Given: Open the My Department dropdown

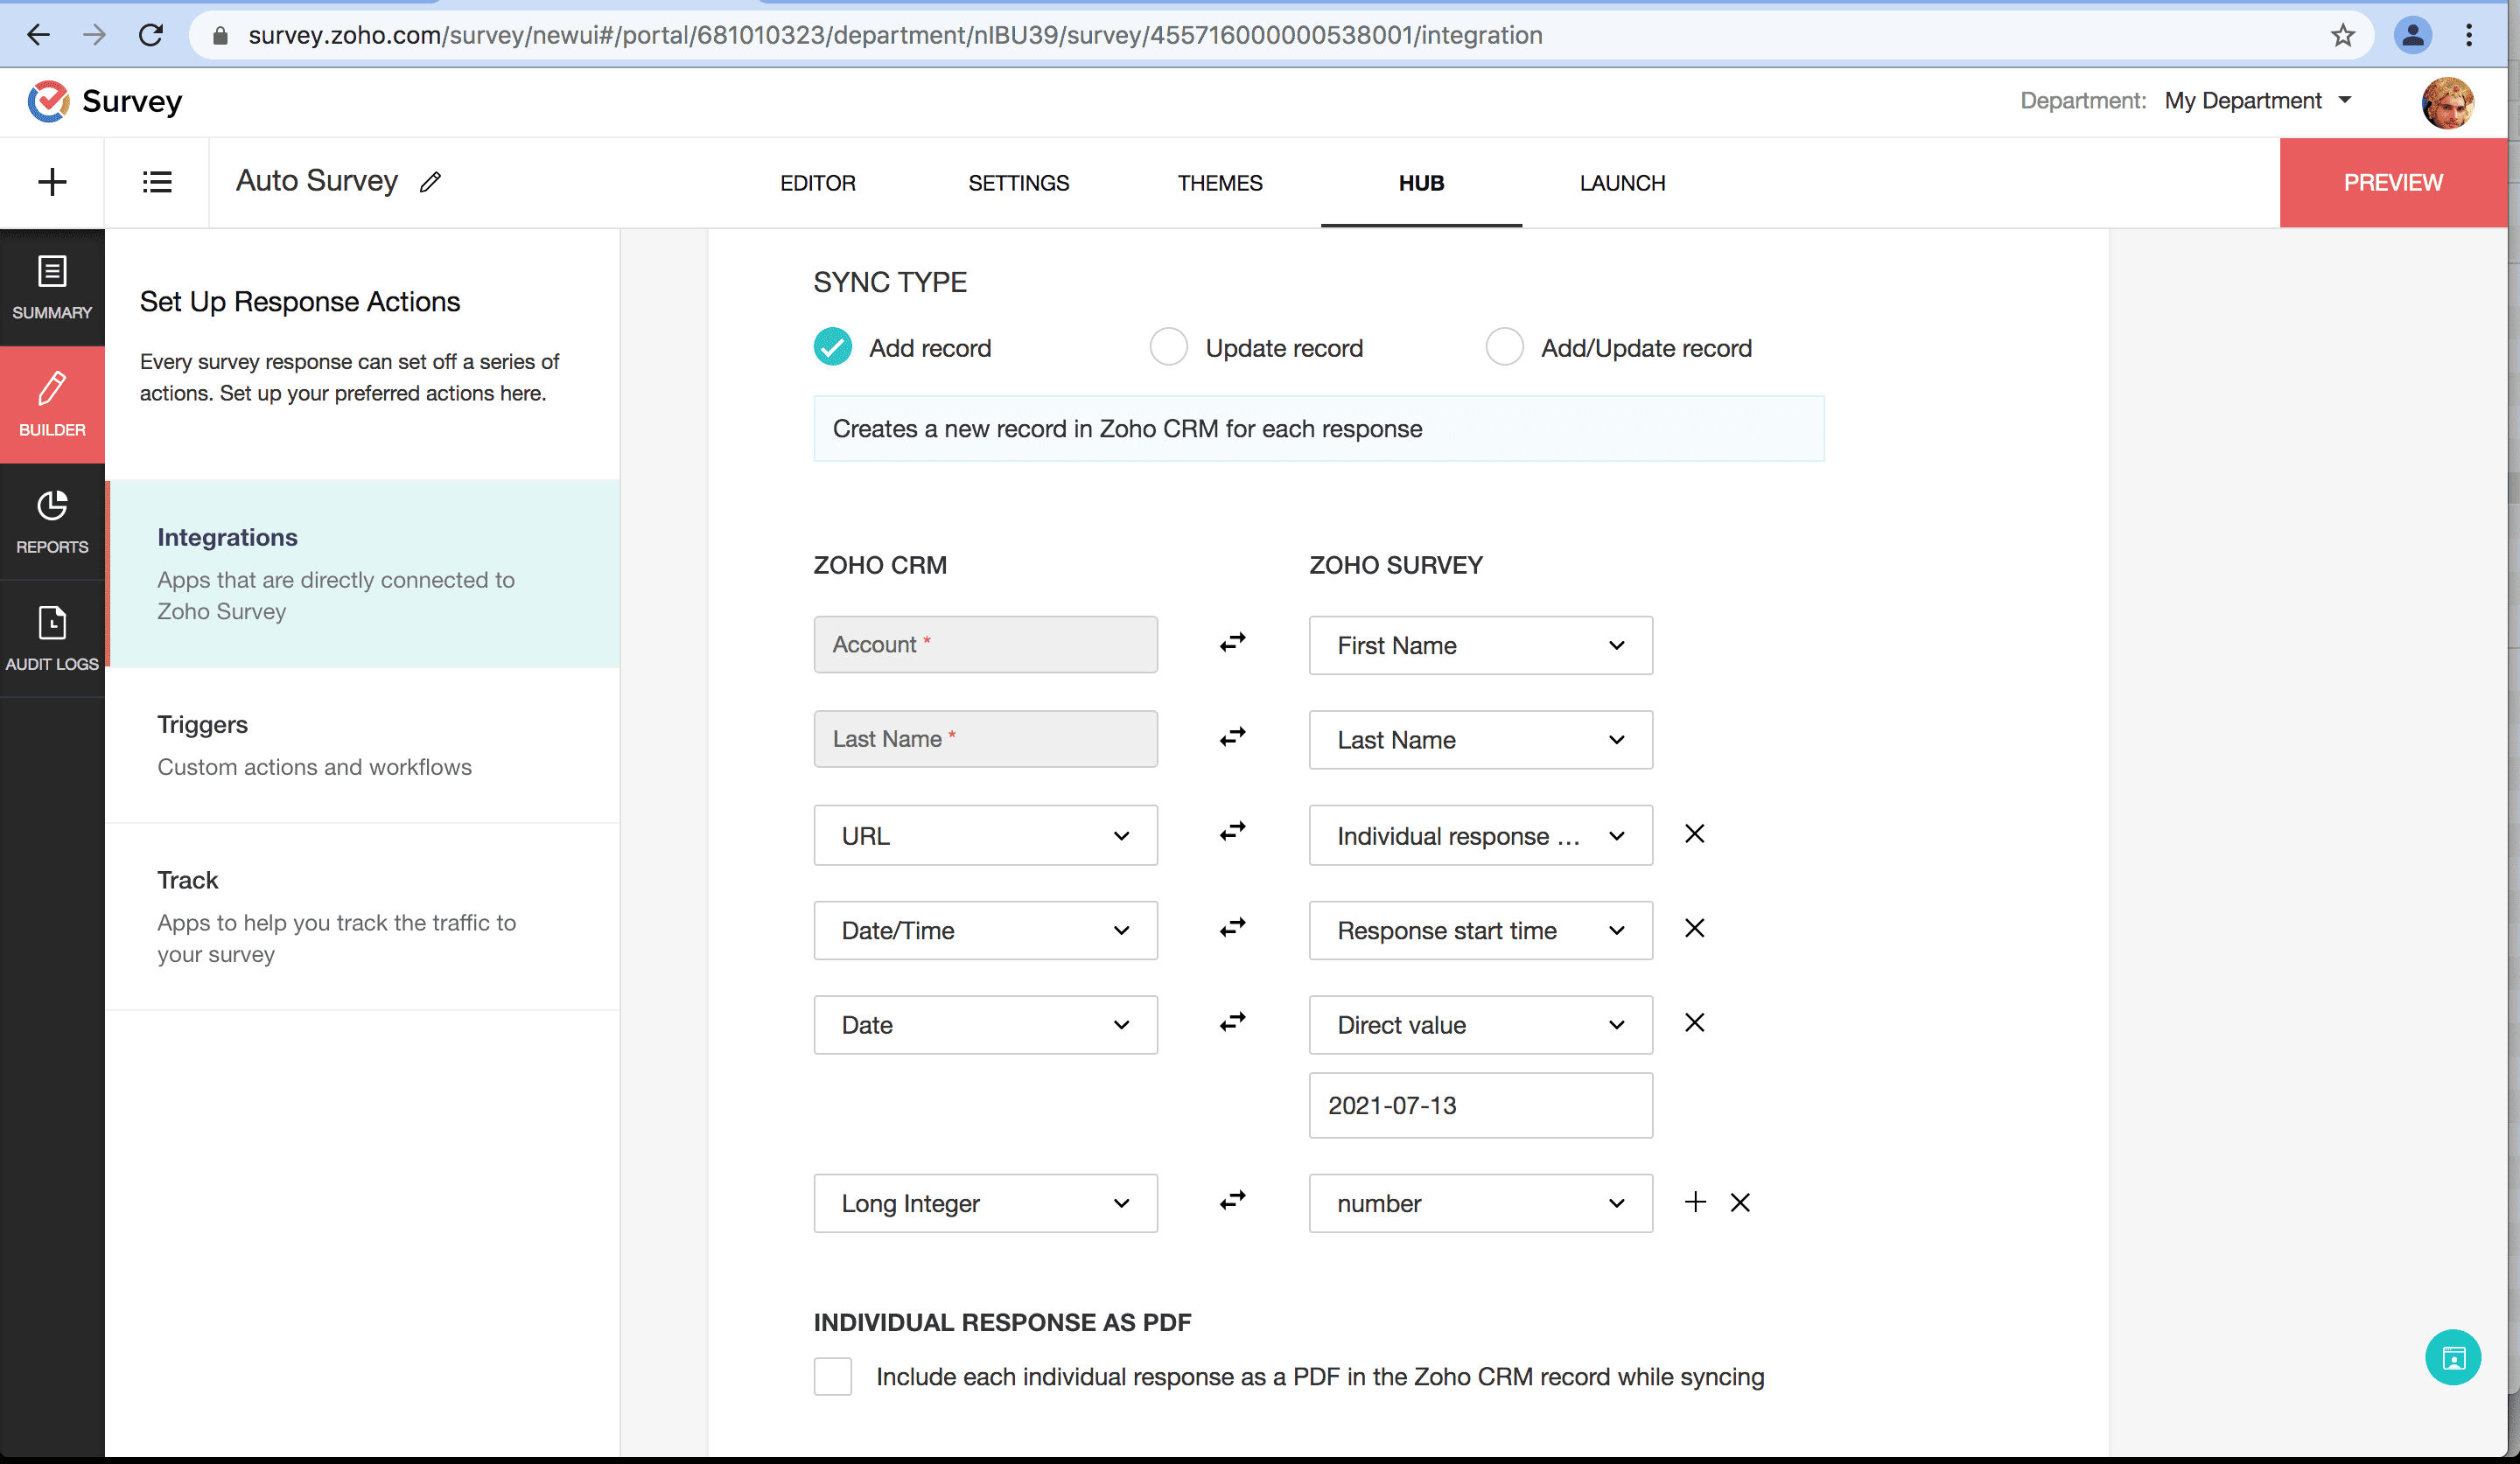Looking at the screenshot, I should (x=2257, y=101).
